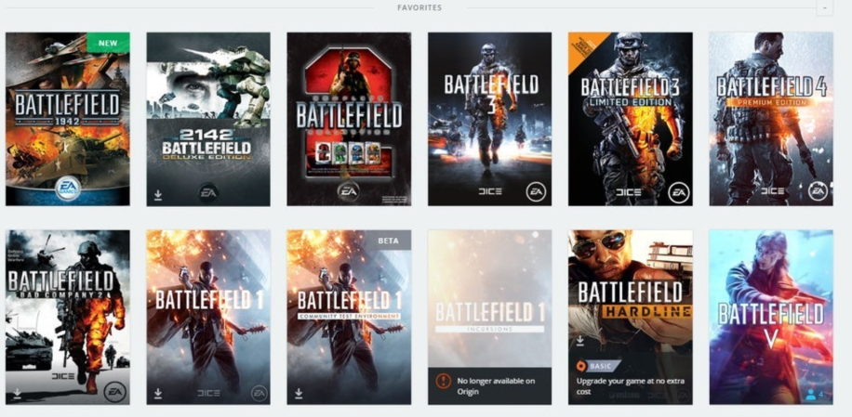Screen dimensions: 852x417
Task: Collapse the Favorites section
Action: coord(824,7)
